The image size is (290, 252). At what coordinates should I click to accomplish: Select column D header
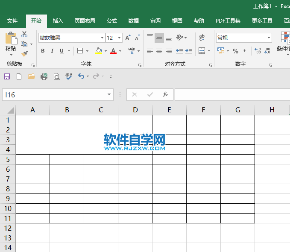(x=135, y=110)
